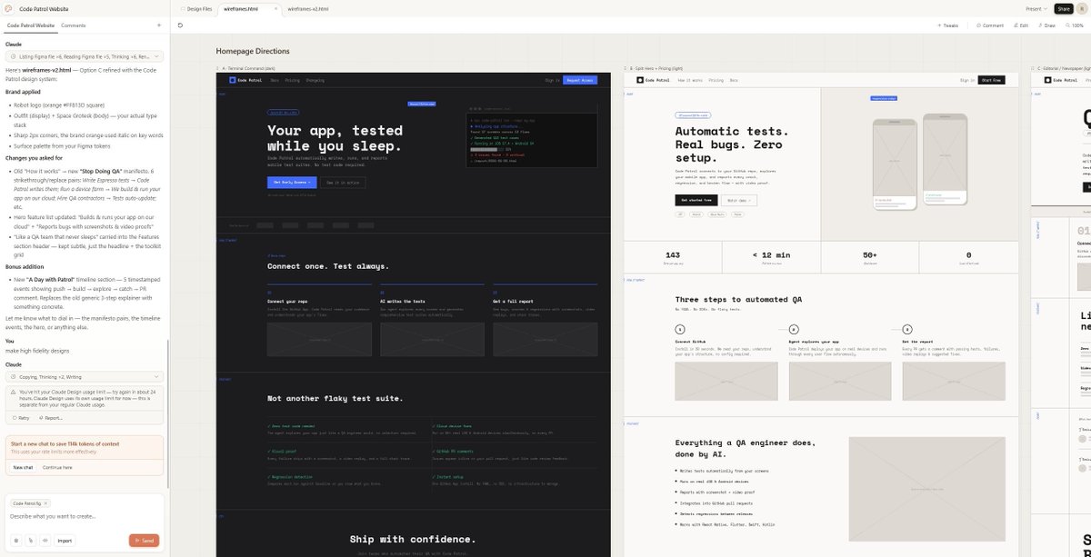The width and height of the screenshot is (1091, 557).
Task: Click the warning icon in usage limit notice
Action: [x=14, y=393]
